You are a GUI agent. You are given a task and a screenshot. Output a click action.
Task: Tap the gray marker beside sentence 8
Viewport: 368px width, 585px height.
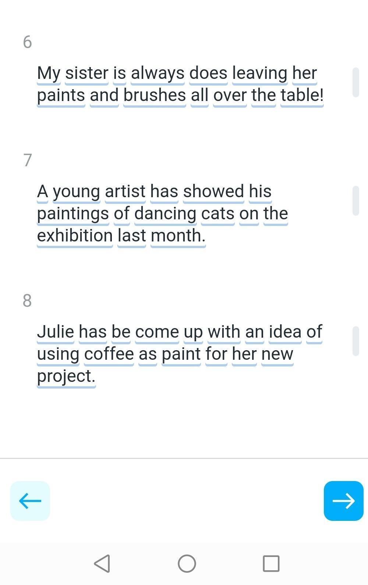(355, 341)
